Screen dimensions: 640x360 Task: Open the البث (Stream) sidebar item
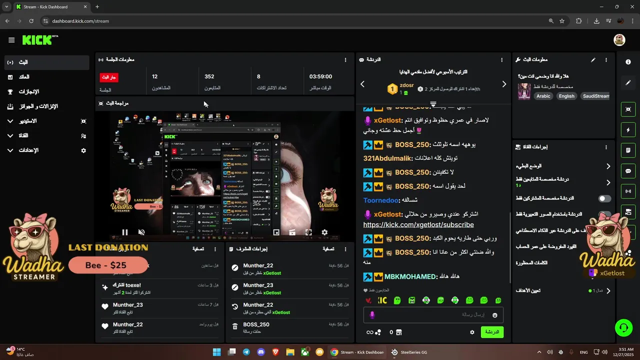(47, 62)
